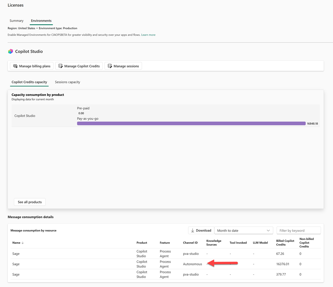Click the 67.26 billed credits value
The height and width of the screenshot is (287, 333).
tap(280, 254)
